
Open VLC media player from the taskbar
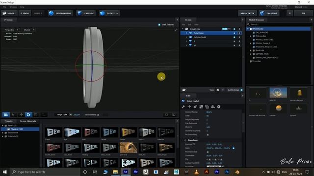click(196, 172)
